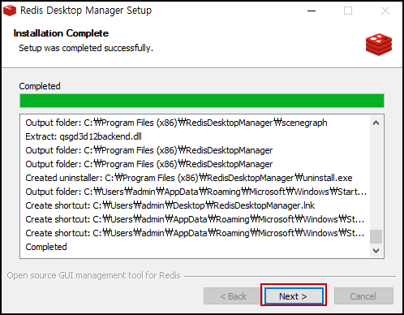Select the final 'Completed' log line
Viewport: 404px width, 315px height.
[46, 247]
